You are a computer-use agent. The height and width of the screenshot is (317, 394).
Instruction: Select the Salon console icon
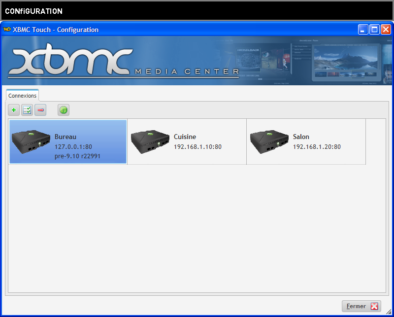269,141
